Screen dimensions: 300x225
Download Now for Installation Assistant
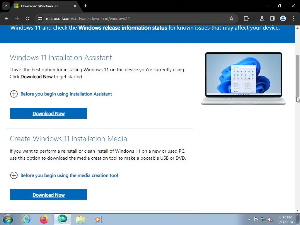[x=49, y=113]
